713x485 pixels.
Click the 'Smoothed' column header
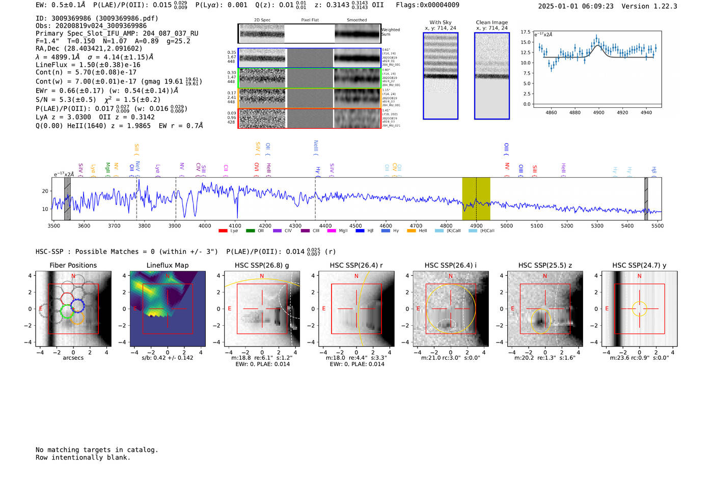click(x=356, y=20)
